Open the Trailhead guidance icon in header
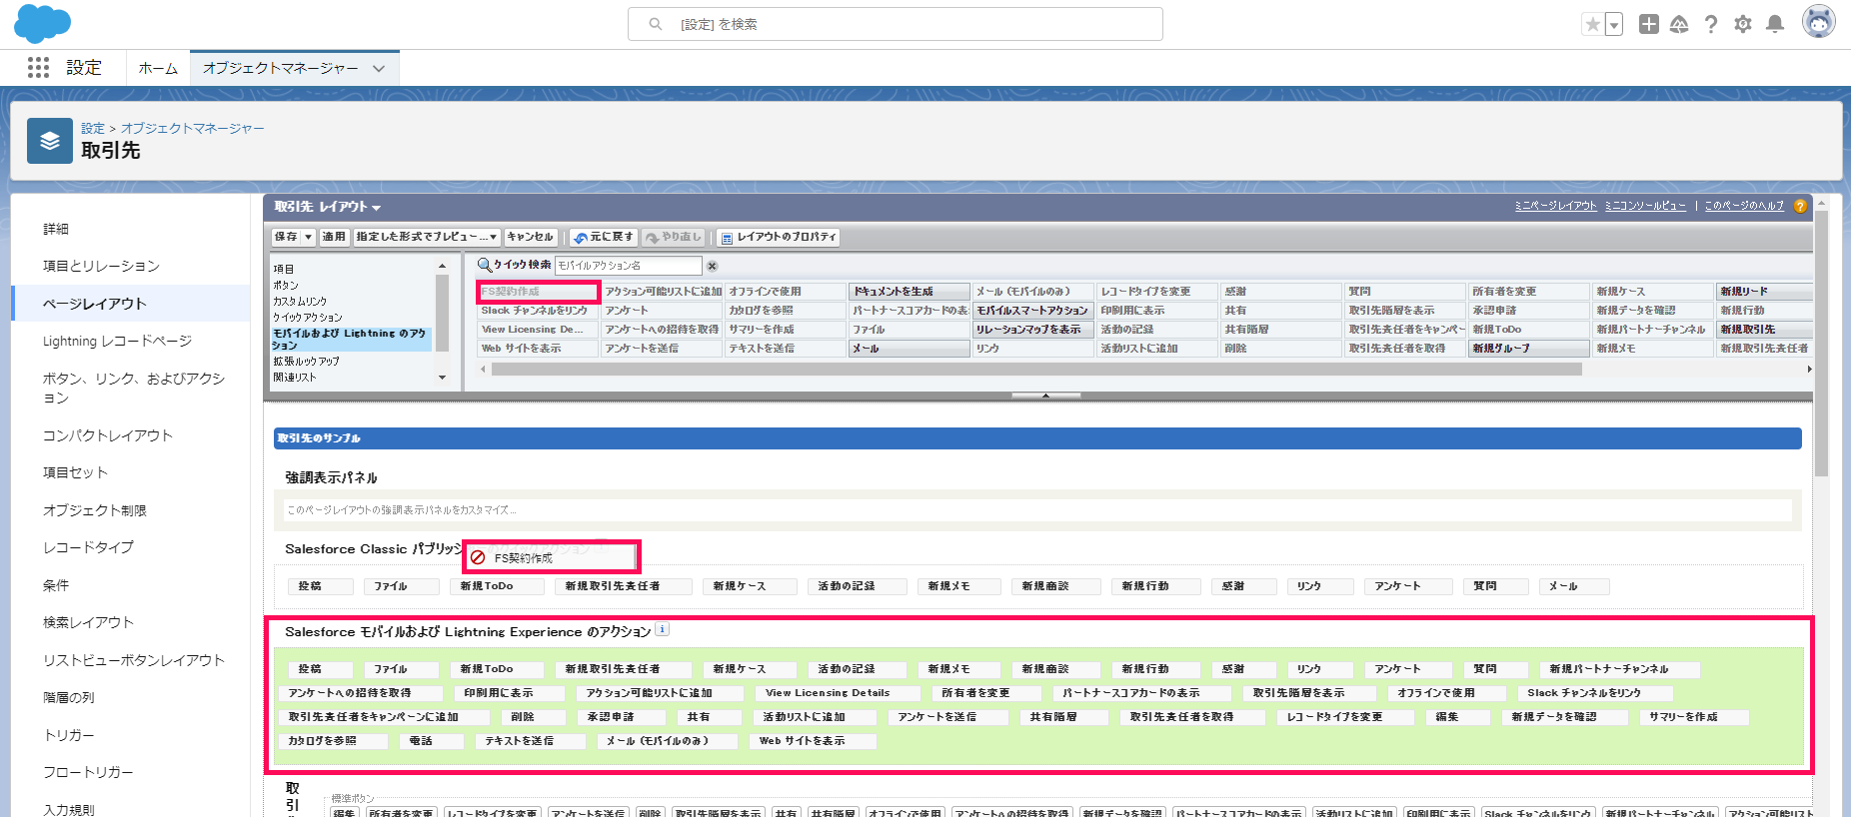The height and width of the screenshot is (819, 1851). click(x=1679, y=24)
